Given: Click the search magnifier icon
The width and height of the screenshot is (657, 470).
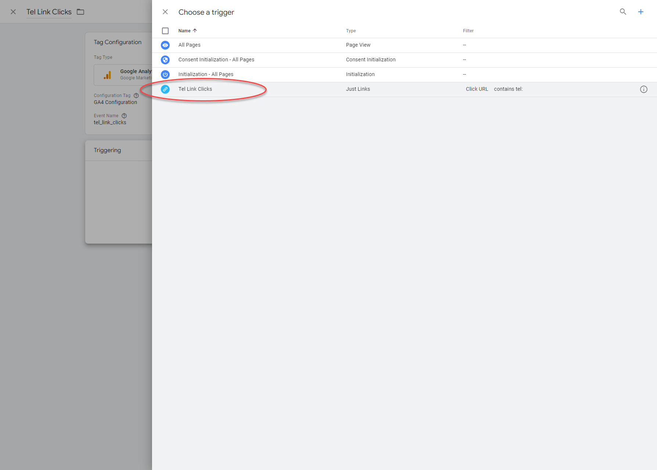Looking at the screenshot, I should [x=623, y=12].
